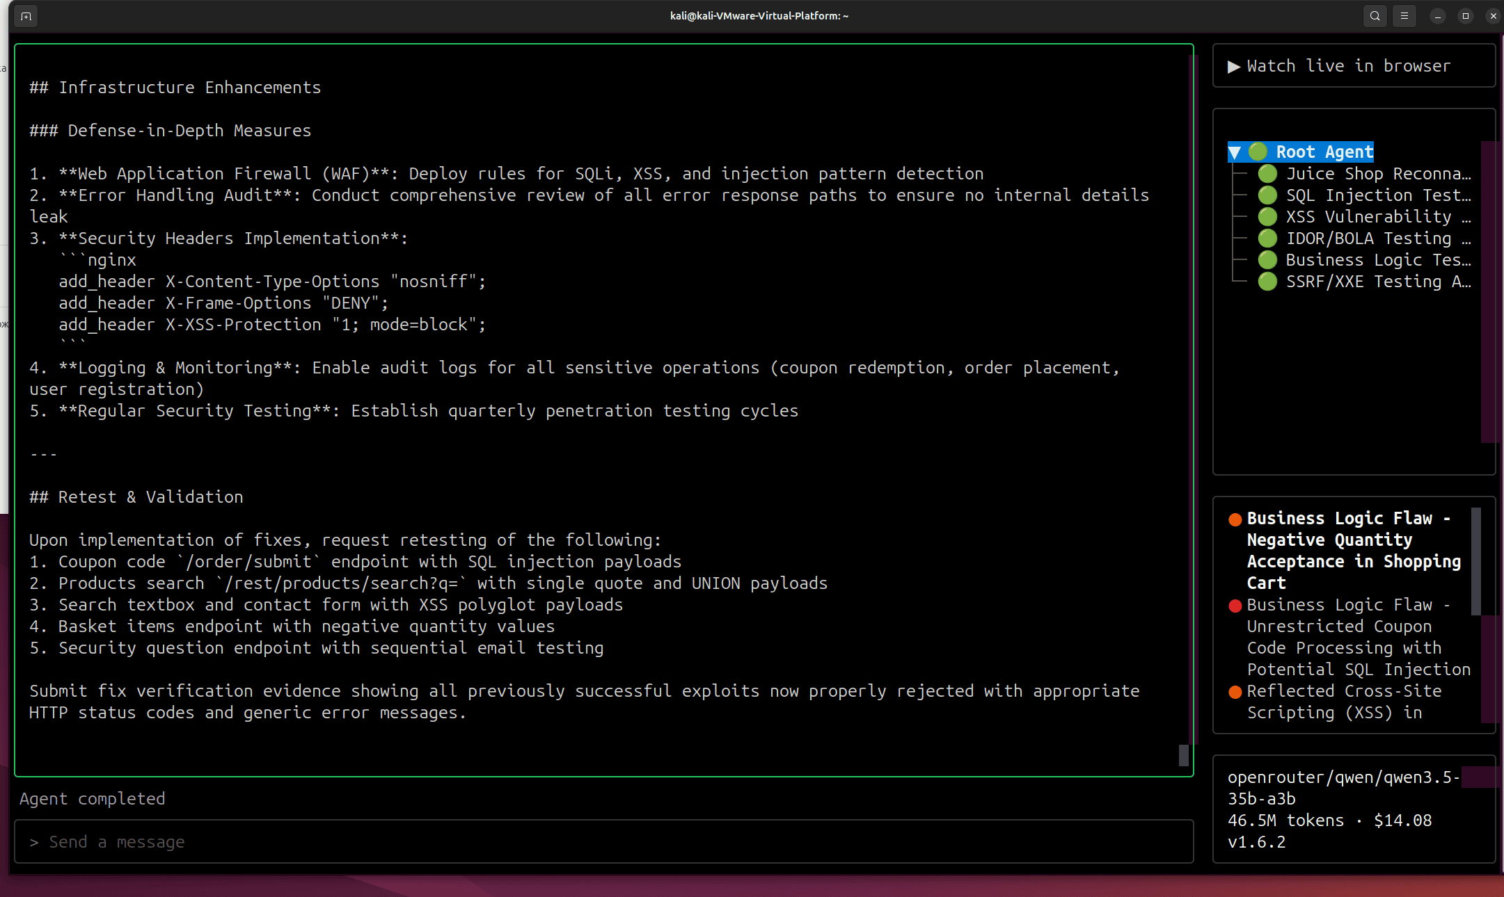1504x897 pixels.
Task: Click green dot of SQL Injection agent
Action: (x=1267, y=195)
